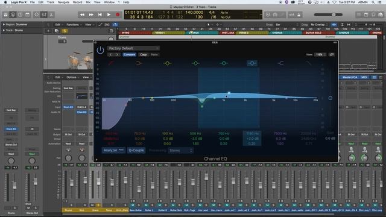The image size is (386, 217).
Task: Open the Loop Browser icon at top right
Action: [x=373, y=14]
